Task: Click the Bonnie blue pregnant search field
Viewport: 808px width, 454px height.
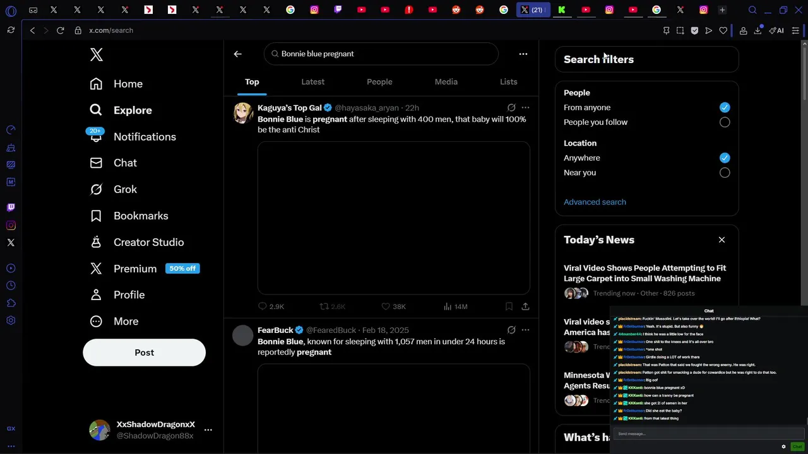Action: (381, 54)
